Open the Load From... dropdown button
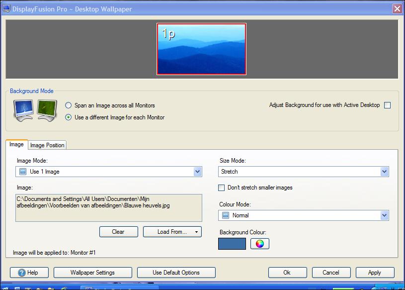Image resolution: width=405 pixels, height=290 pixels. pos(197,232)
